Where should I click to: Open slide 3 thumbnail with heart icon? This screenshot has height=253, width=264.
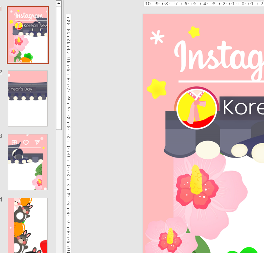pos(28,162)
